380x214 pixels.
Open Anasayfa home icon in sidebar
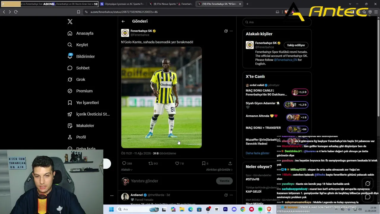pos(70,33)
